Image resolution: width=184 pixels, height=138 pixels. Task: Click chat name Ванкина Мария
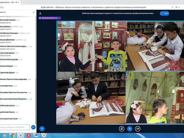pyautogui.click(x=6, y=66)
